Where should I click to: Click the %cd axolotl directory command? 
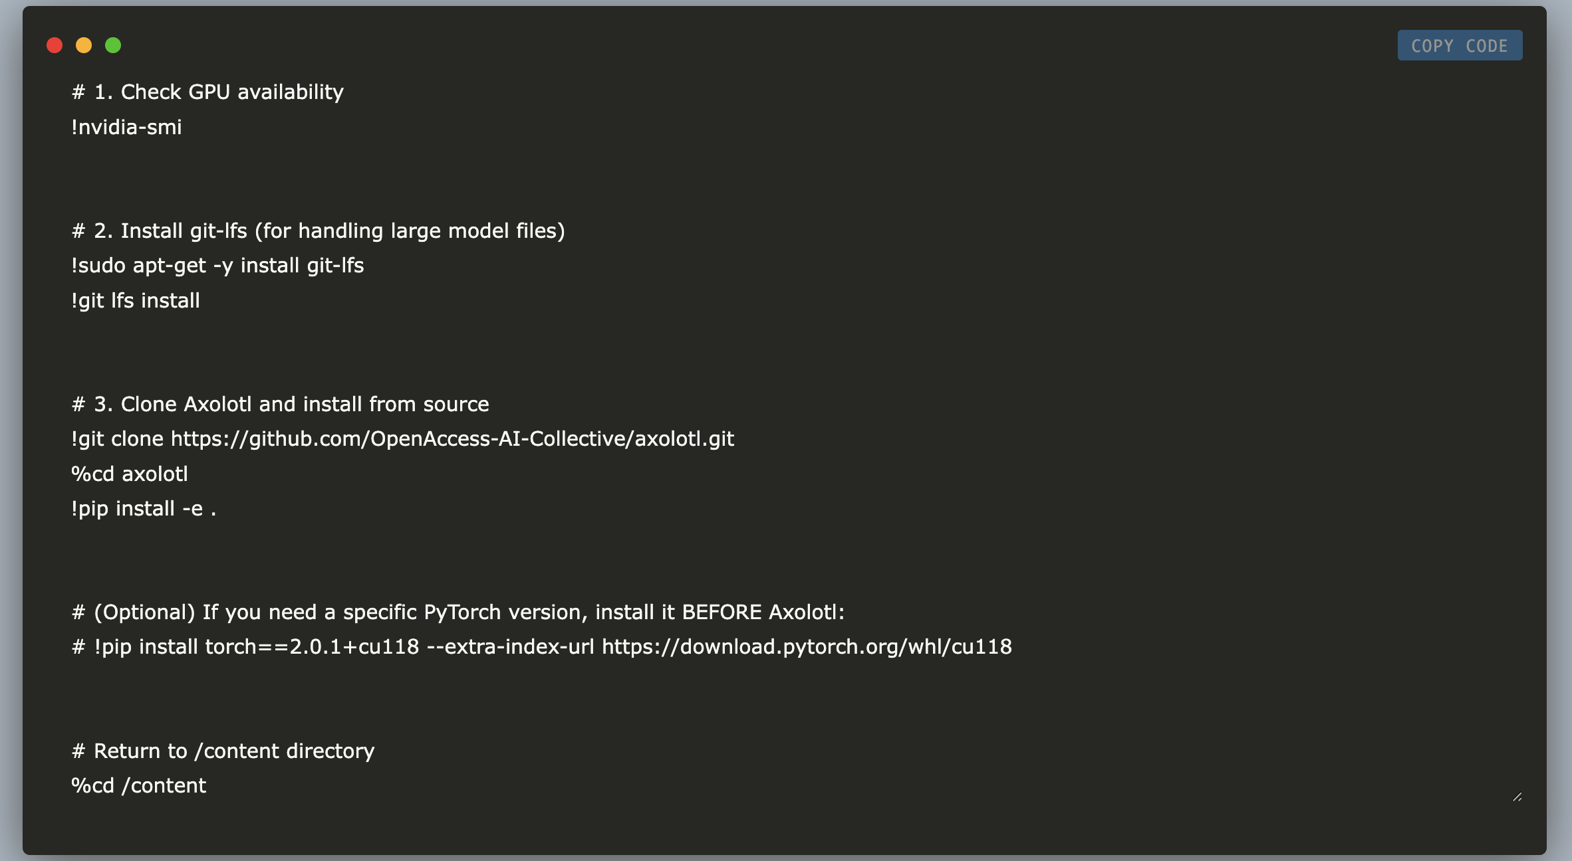click(x=130, y=473)
